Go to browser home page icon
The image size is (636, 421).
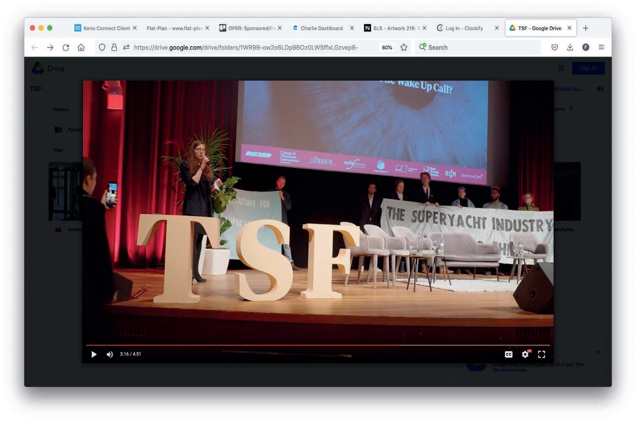point(81,47)
